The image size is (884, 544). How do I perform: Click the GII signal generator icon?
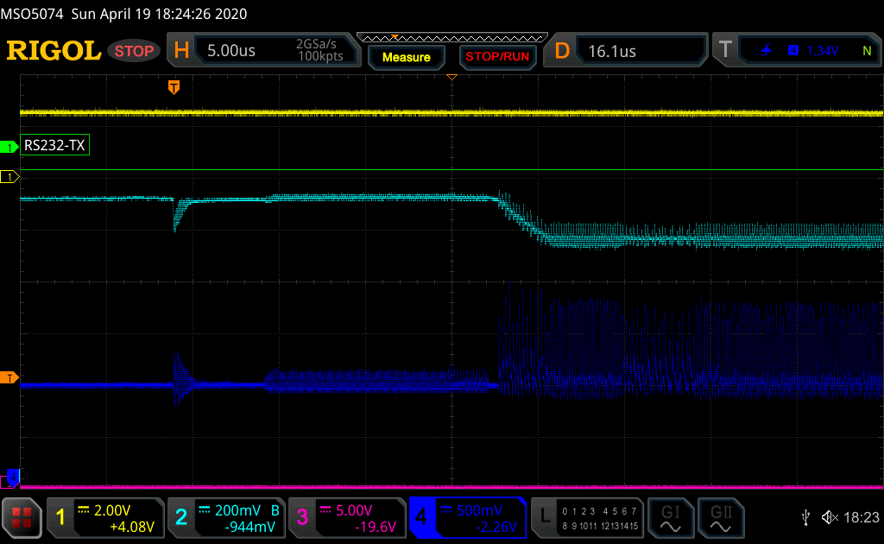[x=719, y=517]
